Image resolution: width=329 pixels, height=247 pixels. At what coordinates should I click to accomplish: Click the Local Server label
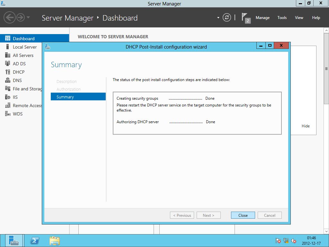tap(25, 47)
